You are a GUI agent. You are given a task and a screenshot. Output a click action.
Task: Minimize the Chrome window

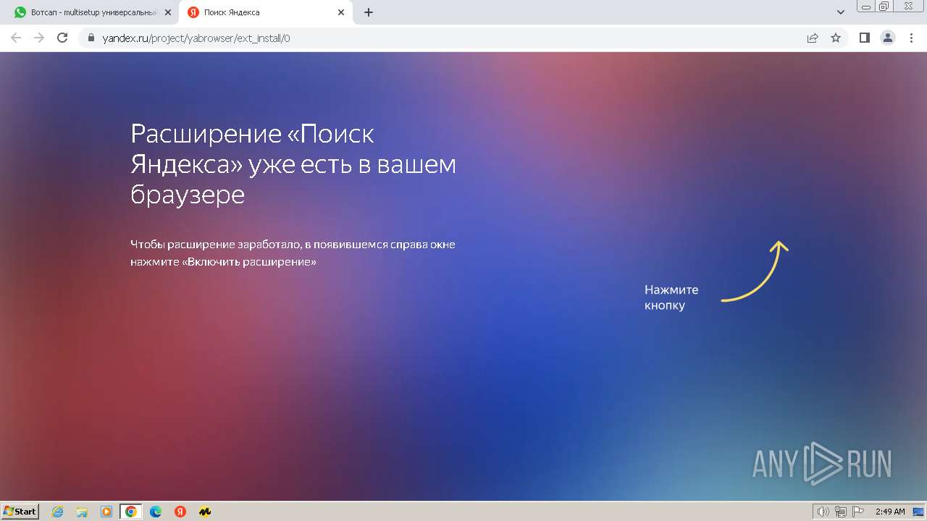coord(867,7)
